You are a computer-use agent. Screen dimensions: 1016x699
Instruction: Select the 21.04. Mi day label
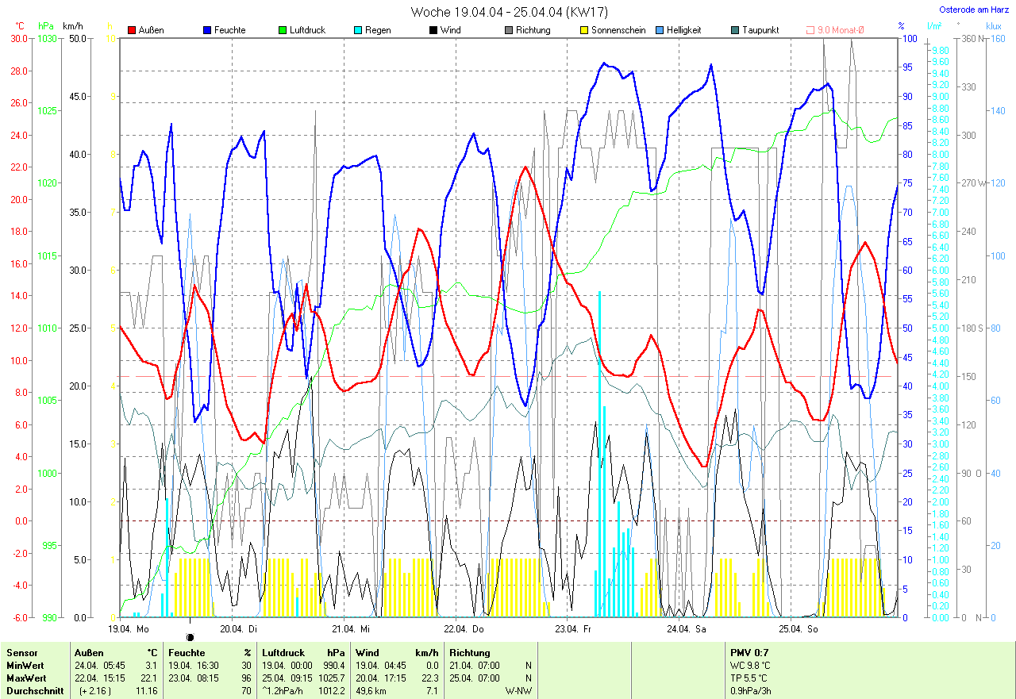pyautogui.click(x=350, y=628)
